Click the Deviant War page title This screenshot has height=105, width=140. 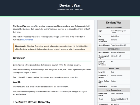coord(70,5)
